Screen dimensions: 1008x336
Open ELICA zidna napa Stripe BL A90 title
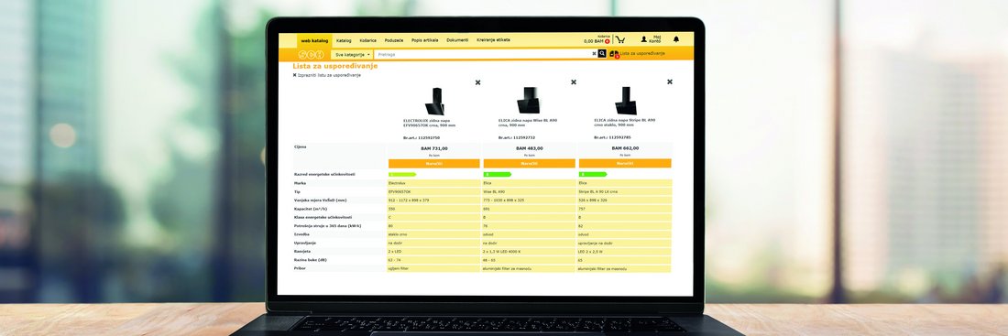pos(625,122)
